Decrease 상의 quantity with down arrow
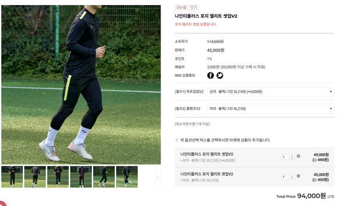This screenshot has height=206, width=341. tap(292, 158)
